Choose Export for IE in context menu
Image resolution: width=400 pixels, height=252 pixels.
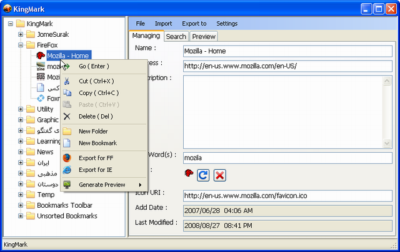coord(104,170)
